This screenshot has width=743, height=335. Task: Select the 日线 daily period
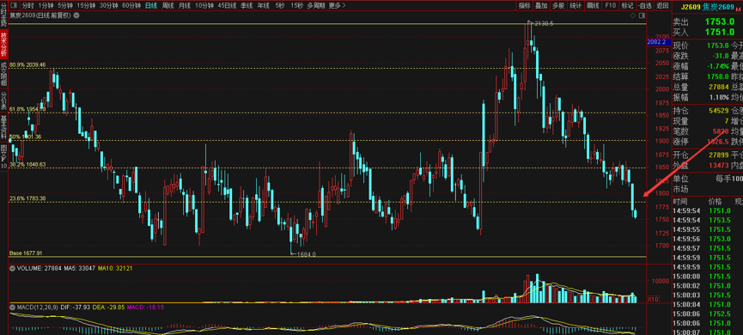pyautogui.click(x=151, y=6)
